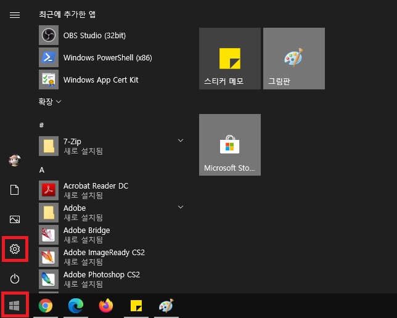397x318 pixels.
Task: Click the Windows Start button
Action: (x=14, y=306)
